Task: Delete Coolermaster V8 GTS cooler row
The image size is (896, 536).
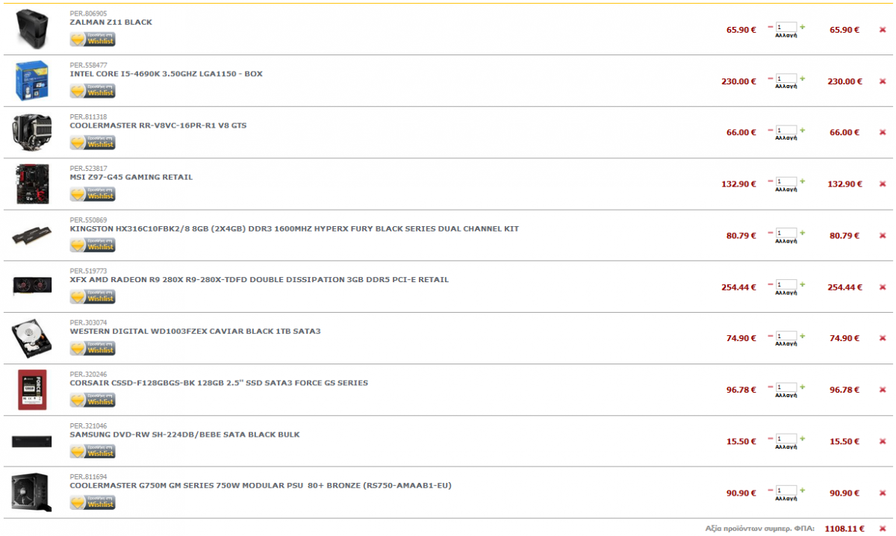Action: tap(883, 132)
